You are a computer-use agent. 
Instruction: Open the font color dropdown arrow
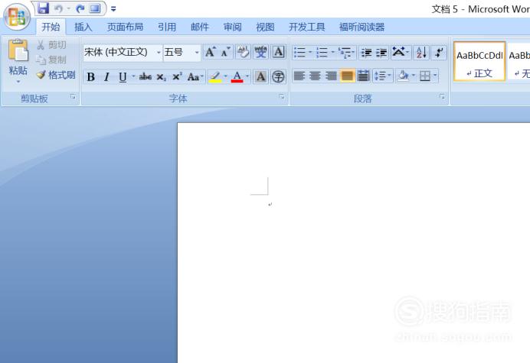247,76
